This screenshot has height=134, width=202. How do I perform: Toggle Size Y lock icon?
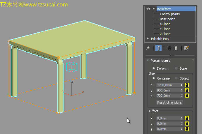(x=187, y=90)
